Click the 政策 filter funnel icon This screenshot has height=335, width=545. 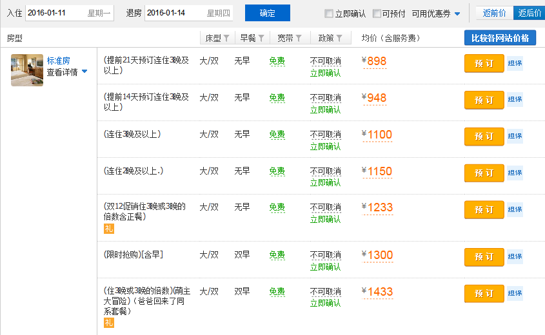point(339,38)
